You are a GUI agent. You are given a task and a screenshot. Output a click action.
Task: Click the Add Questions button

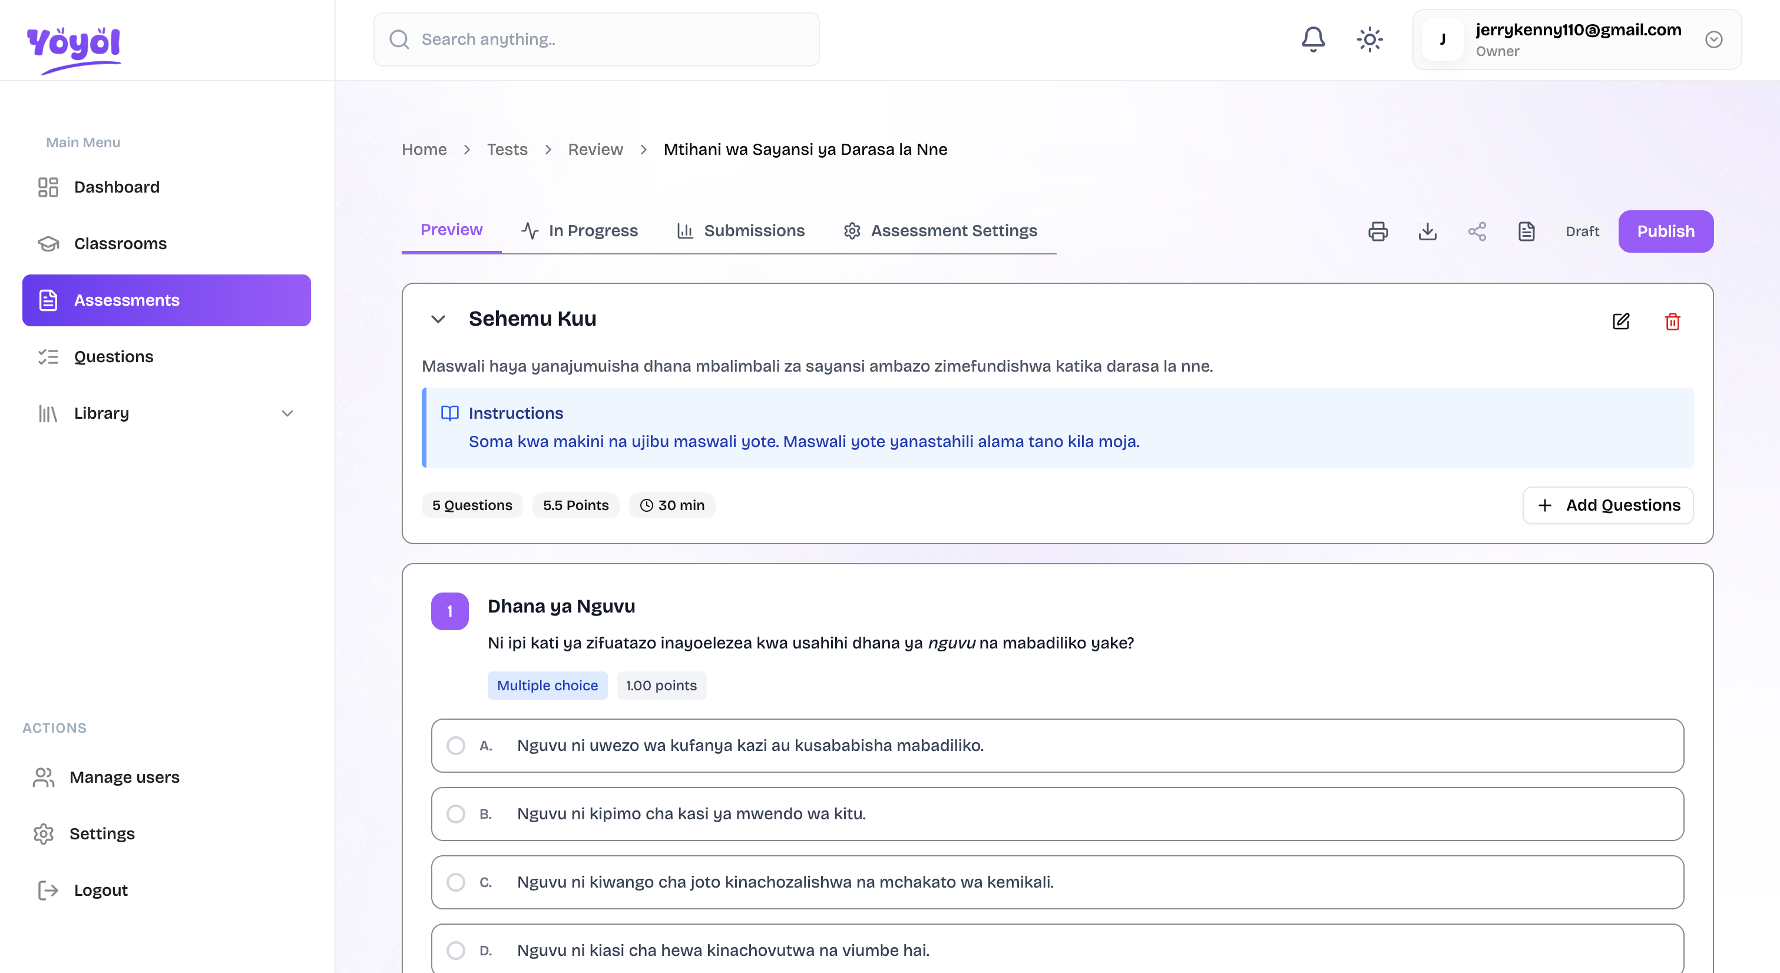1608,505
